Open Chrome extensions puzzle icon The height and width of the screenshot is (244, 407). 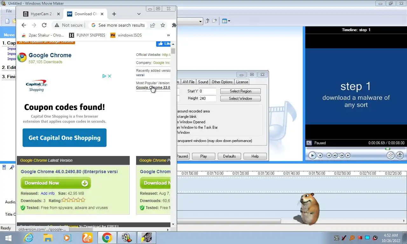(x=174, y=25)
